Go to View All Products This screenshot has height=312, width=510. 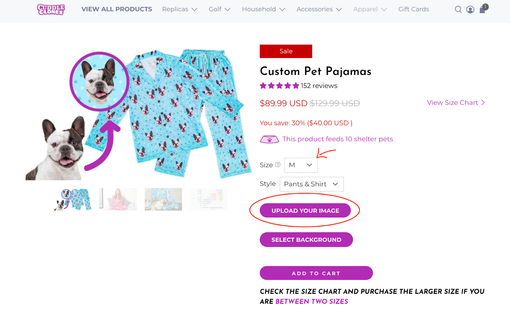[117, 9]
